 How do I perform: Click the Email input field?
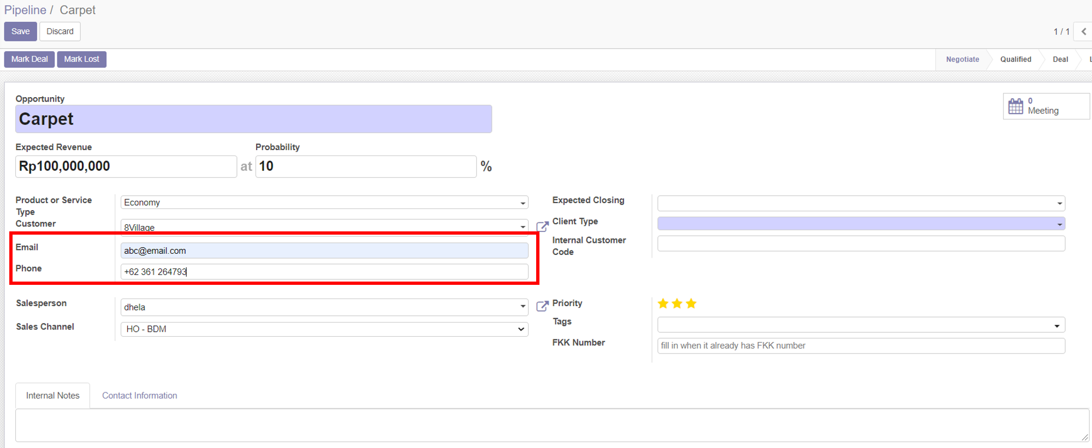click(324, 250)
